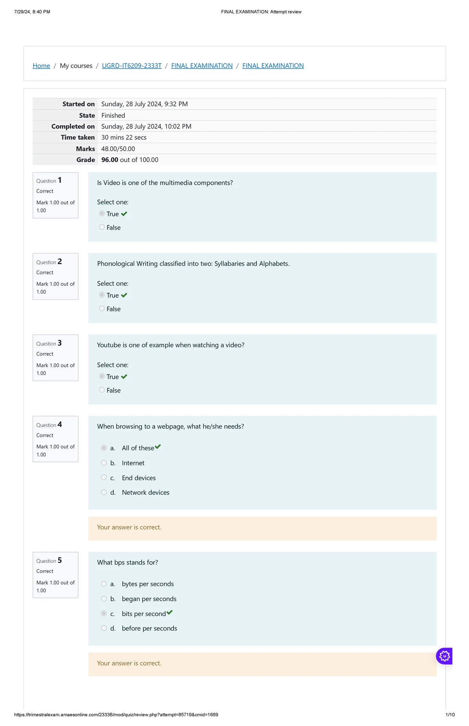Choose True for the Youtube question
The height and width of the screenshot is (726, 469).
pos(102,377)
